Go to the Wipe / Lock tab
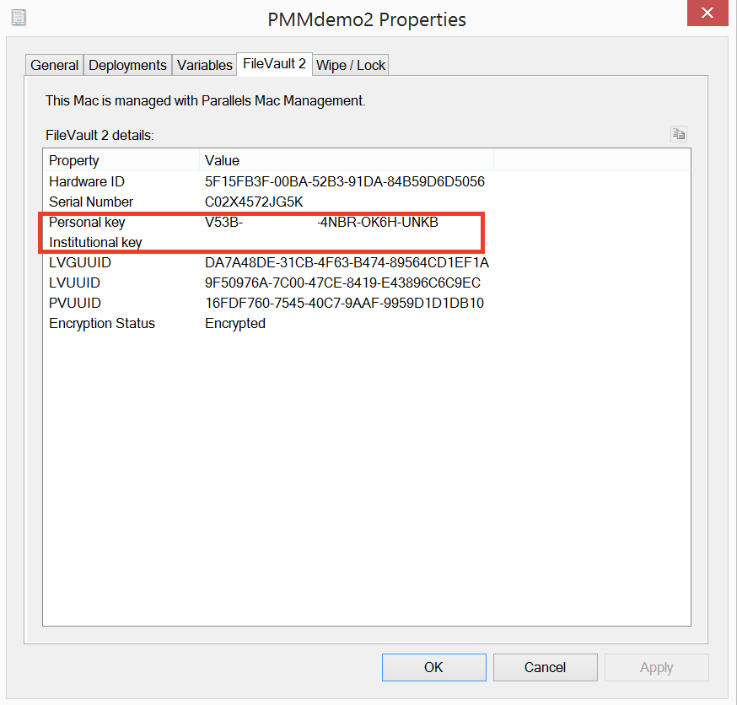737x705 pixels. coord(351,65)
